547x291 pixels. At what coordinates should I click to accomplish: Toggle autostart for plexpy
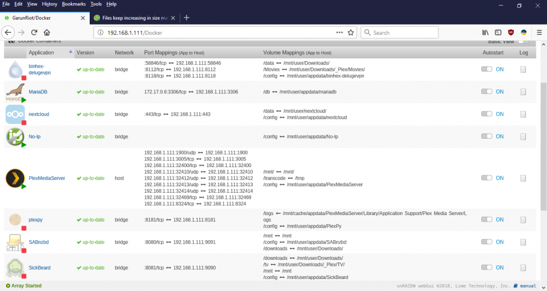pyautogui.click(x=487, y=219)
